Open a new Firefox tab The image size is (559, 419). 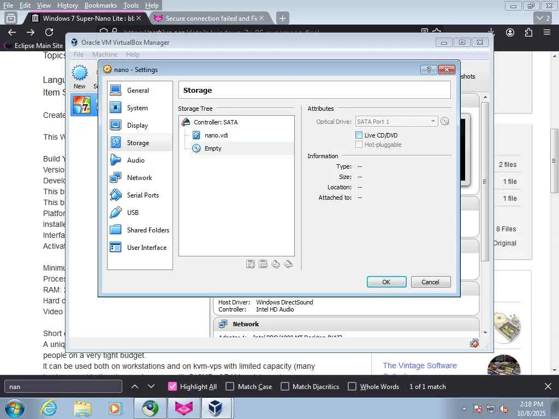coord(282,18)
